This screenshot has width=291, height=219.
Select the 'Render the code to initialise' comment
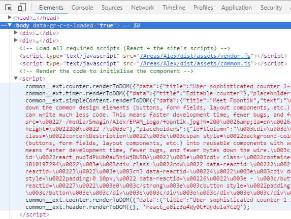106,71
